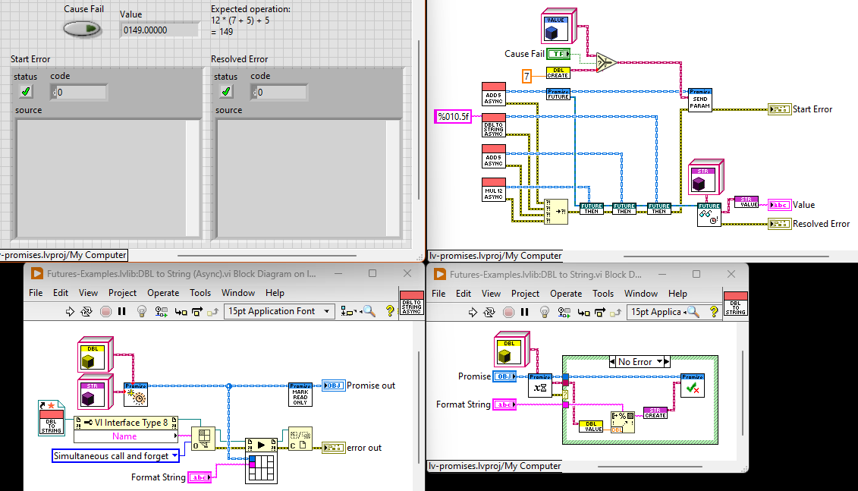Click the Context Help question mark button

[x=390, y=311]
